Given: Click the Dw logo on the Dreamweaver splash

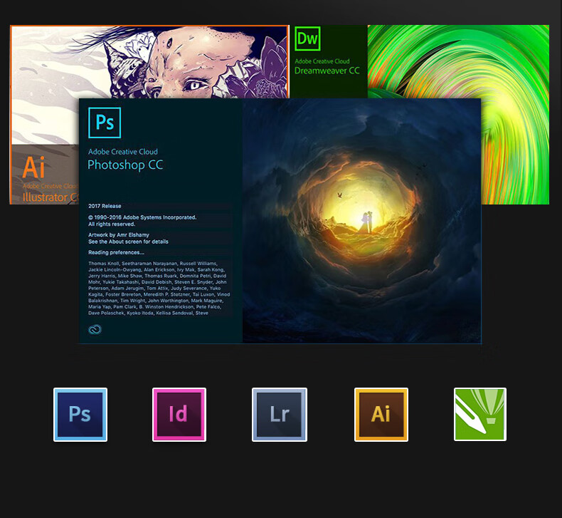Looking at the screenshot, I should coord(307,38).
